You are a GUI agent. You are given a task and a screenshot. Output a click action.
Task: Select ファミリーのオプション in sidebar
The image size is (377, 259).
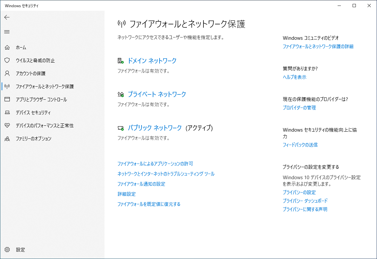pyautogui.click(x=34, y=139)
